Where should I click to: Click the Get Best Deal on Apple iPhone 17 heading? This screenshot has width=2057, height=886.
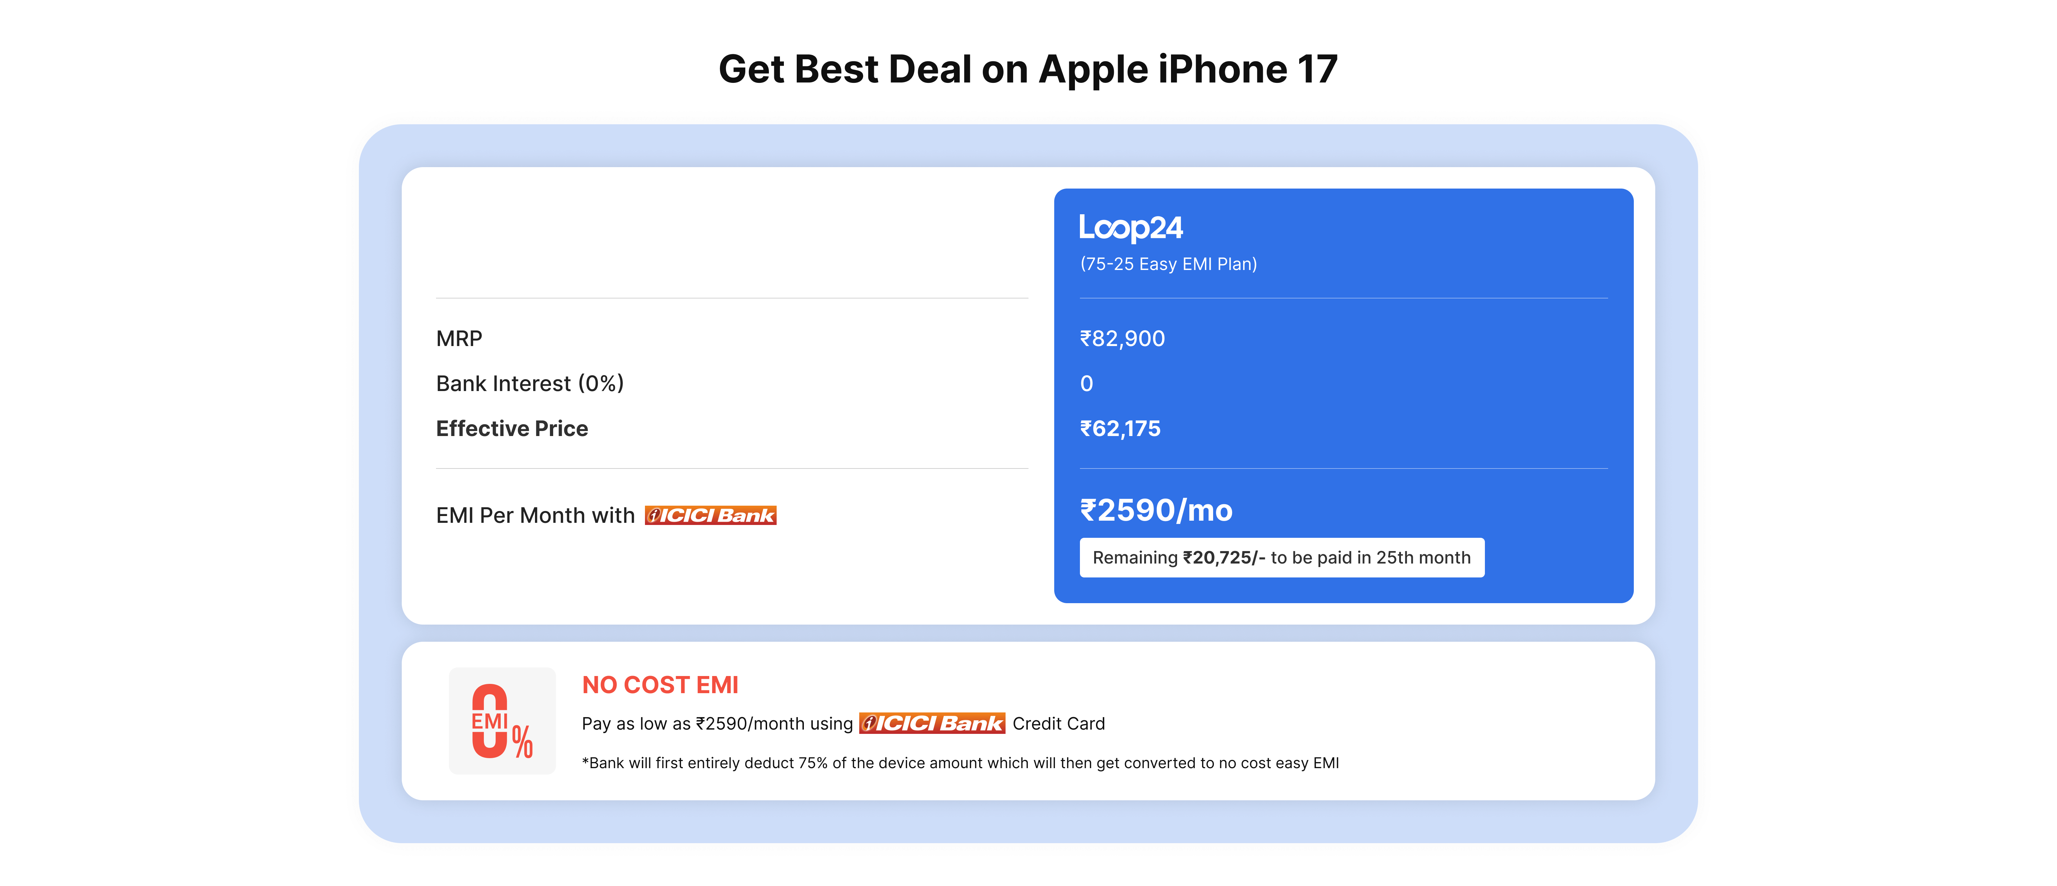point(1028,69)
